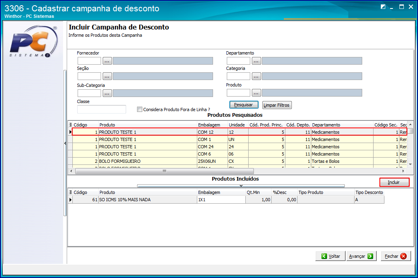Toggle Considera Produto Fora de Linha checkbox
The image size is (418, 278).
pyautogui.click(x=139, y=109)
